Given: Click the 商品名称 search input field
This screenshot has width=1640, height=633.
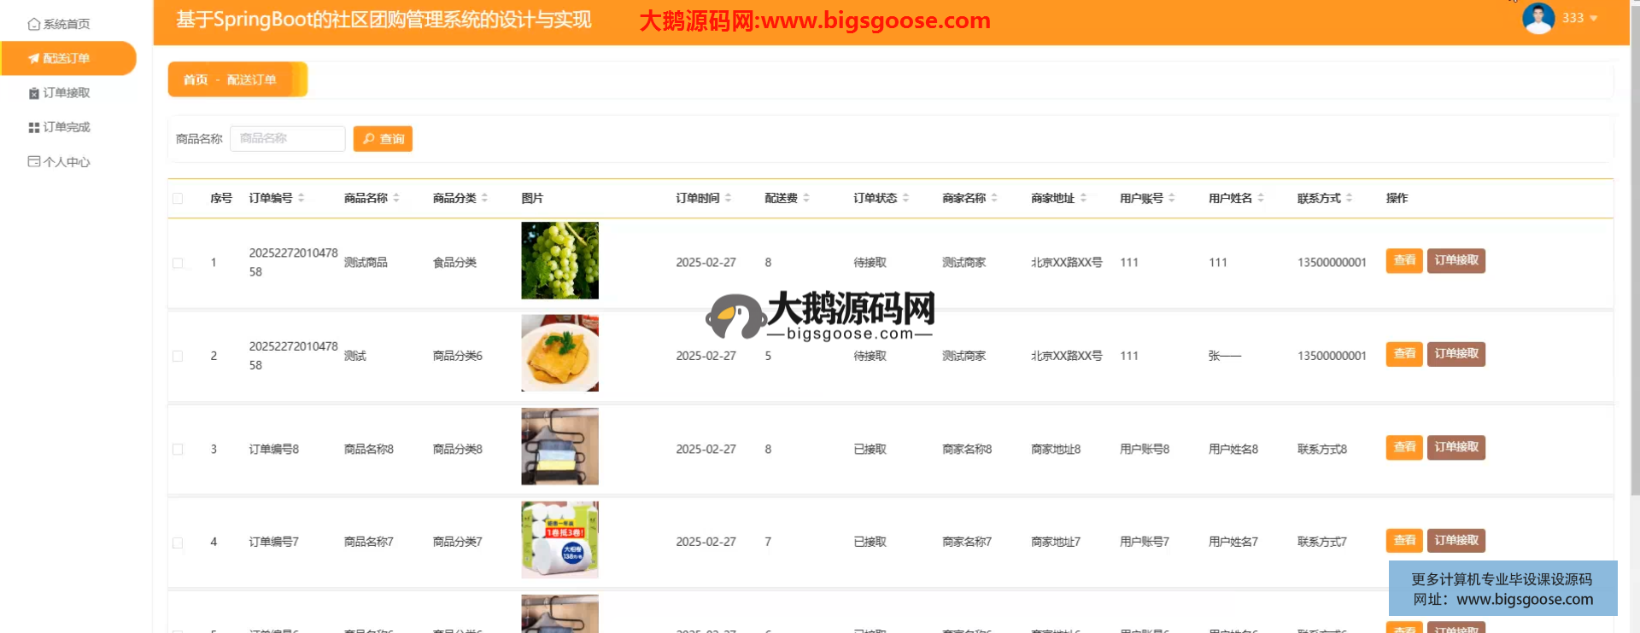Looking at the screenshot, I should 288,138.
